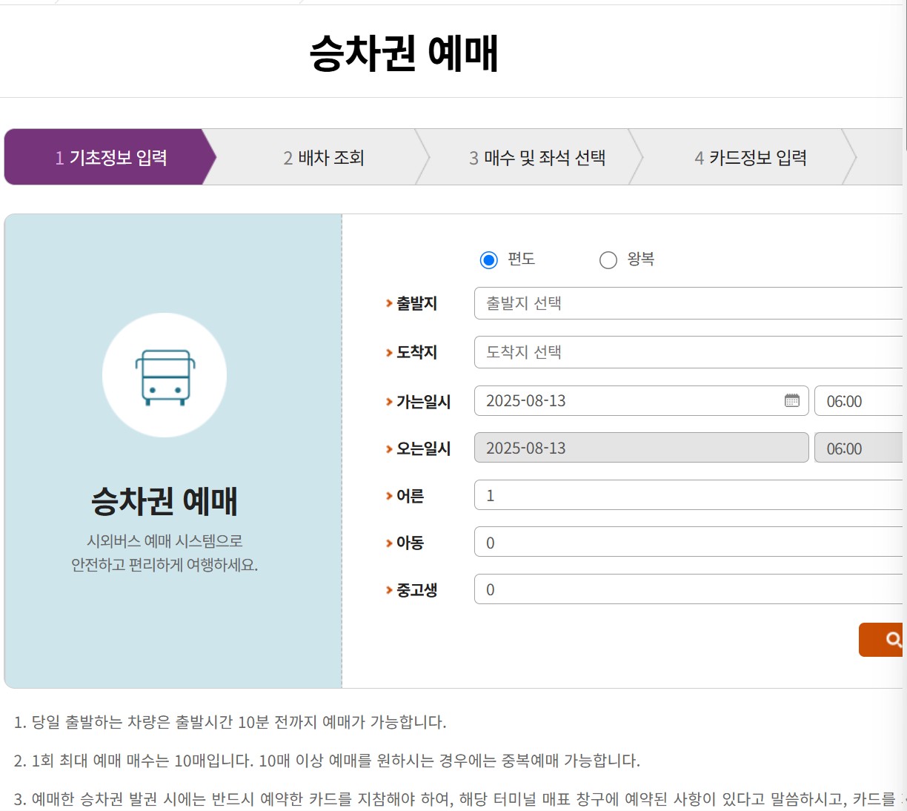Image resolution: width=907 pixels, height=811 pixels.
Task: Go to step 1 기초정보 입력
Action: point(110,157)
